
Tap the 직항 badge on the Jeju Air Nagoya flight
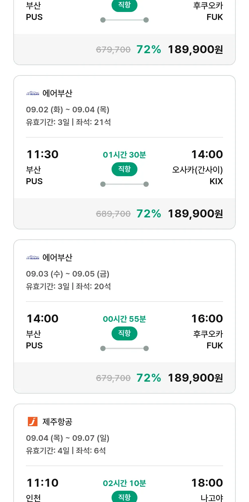(124, 497)
